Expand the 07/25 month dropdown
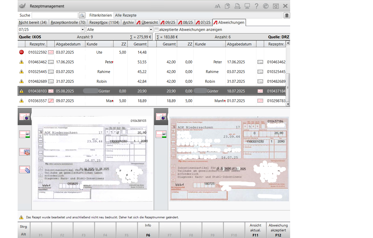The width and height of the screenshot is (373, 238). pyautogui.click(x=82, y=30)
